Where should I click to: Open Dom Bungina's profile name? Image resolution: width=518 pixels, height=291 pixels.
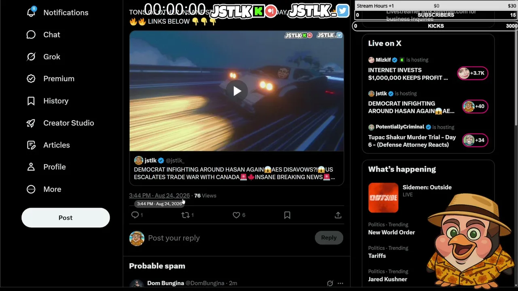(x=166, y=283)
